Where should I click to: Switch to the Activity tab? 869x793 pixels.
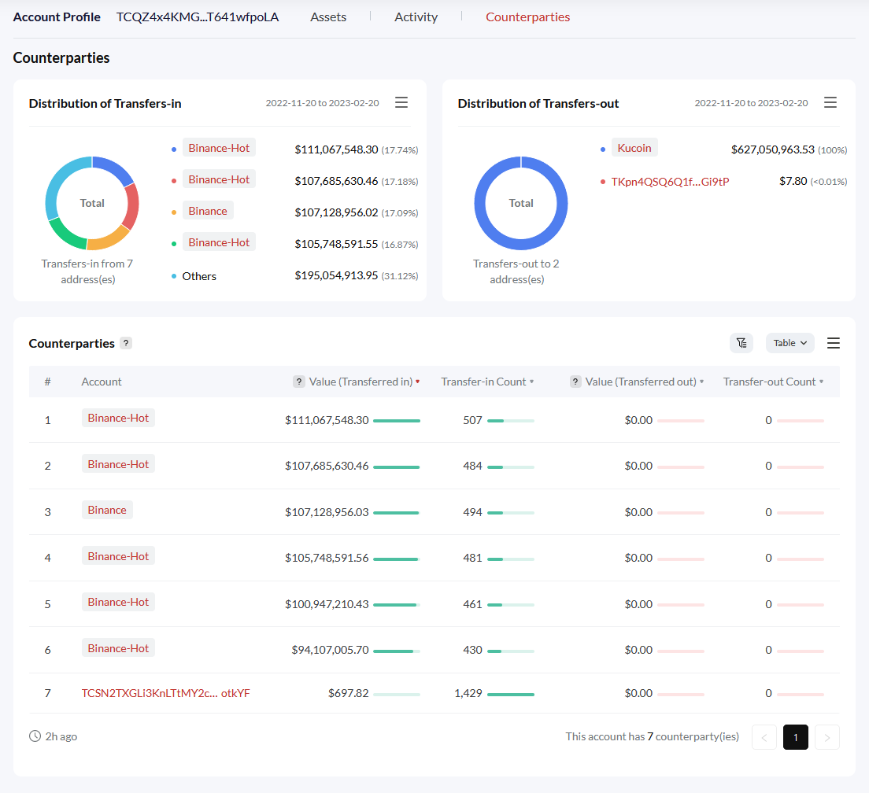click(416, 17)
